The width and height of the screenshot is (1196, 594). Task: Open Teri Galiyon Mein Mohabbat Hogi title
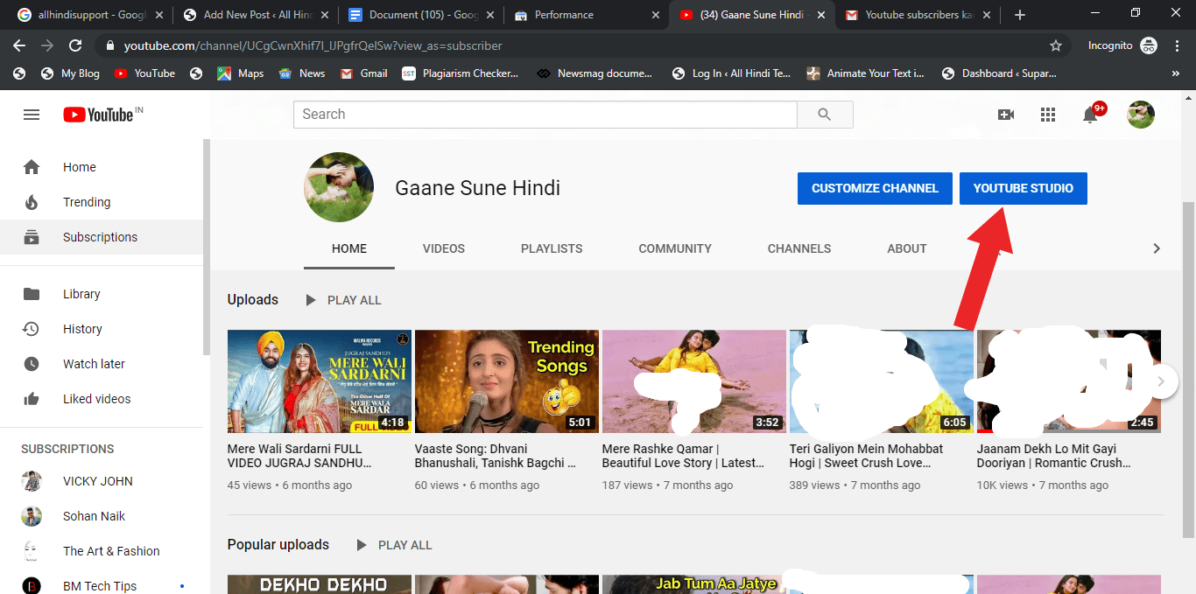point(867,456)
